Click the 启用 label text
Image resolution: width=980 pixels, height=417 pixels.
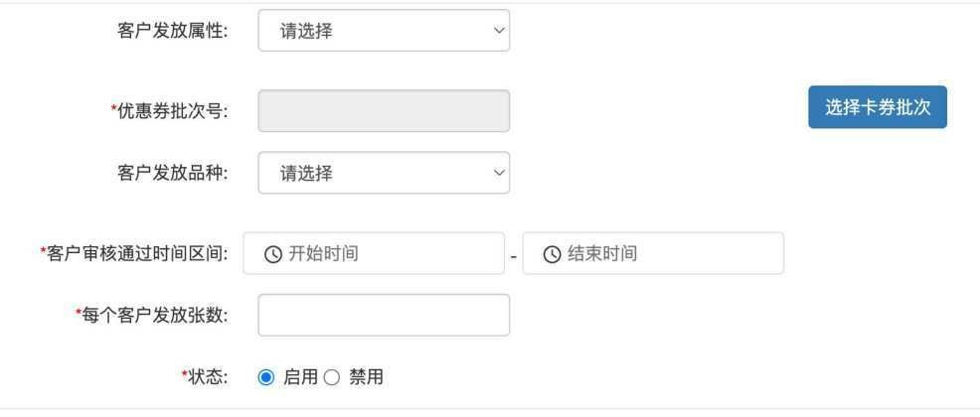(300, 377)
